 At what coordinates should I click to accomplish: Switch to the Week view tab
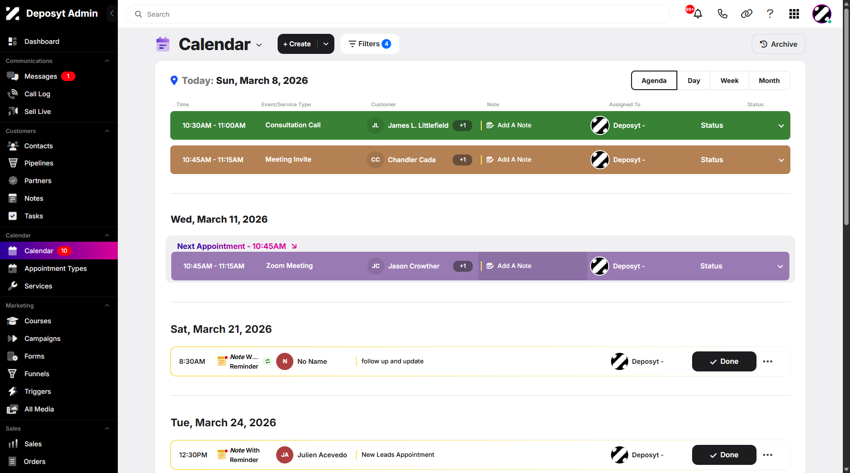click(x=729, y=81)
